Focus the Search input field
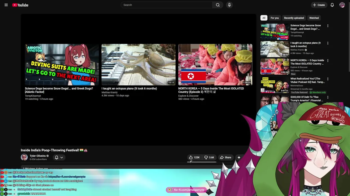Image resolution: width=350 pixels, height=196 pixels. [x=167, y=5]
